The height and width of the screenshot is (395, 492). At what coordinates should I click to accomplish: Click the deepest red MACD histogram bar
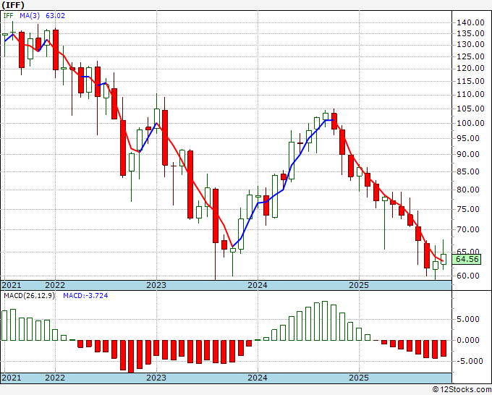point(131,357)
